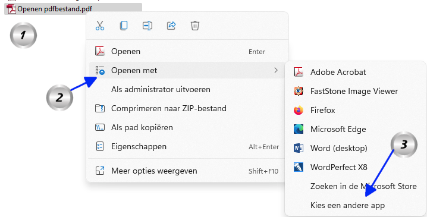Select Als pad kopiëren
Image resolution: width=427 pixels, height=217 pixels.
187,127
